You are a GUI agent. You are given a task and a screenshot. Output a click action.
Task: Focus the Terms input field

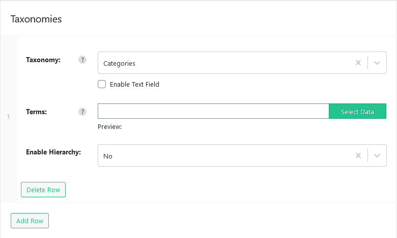click(213, 111)
